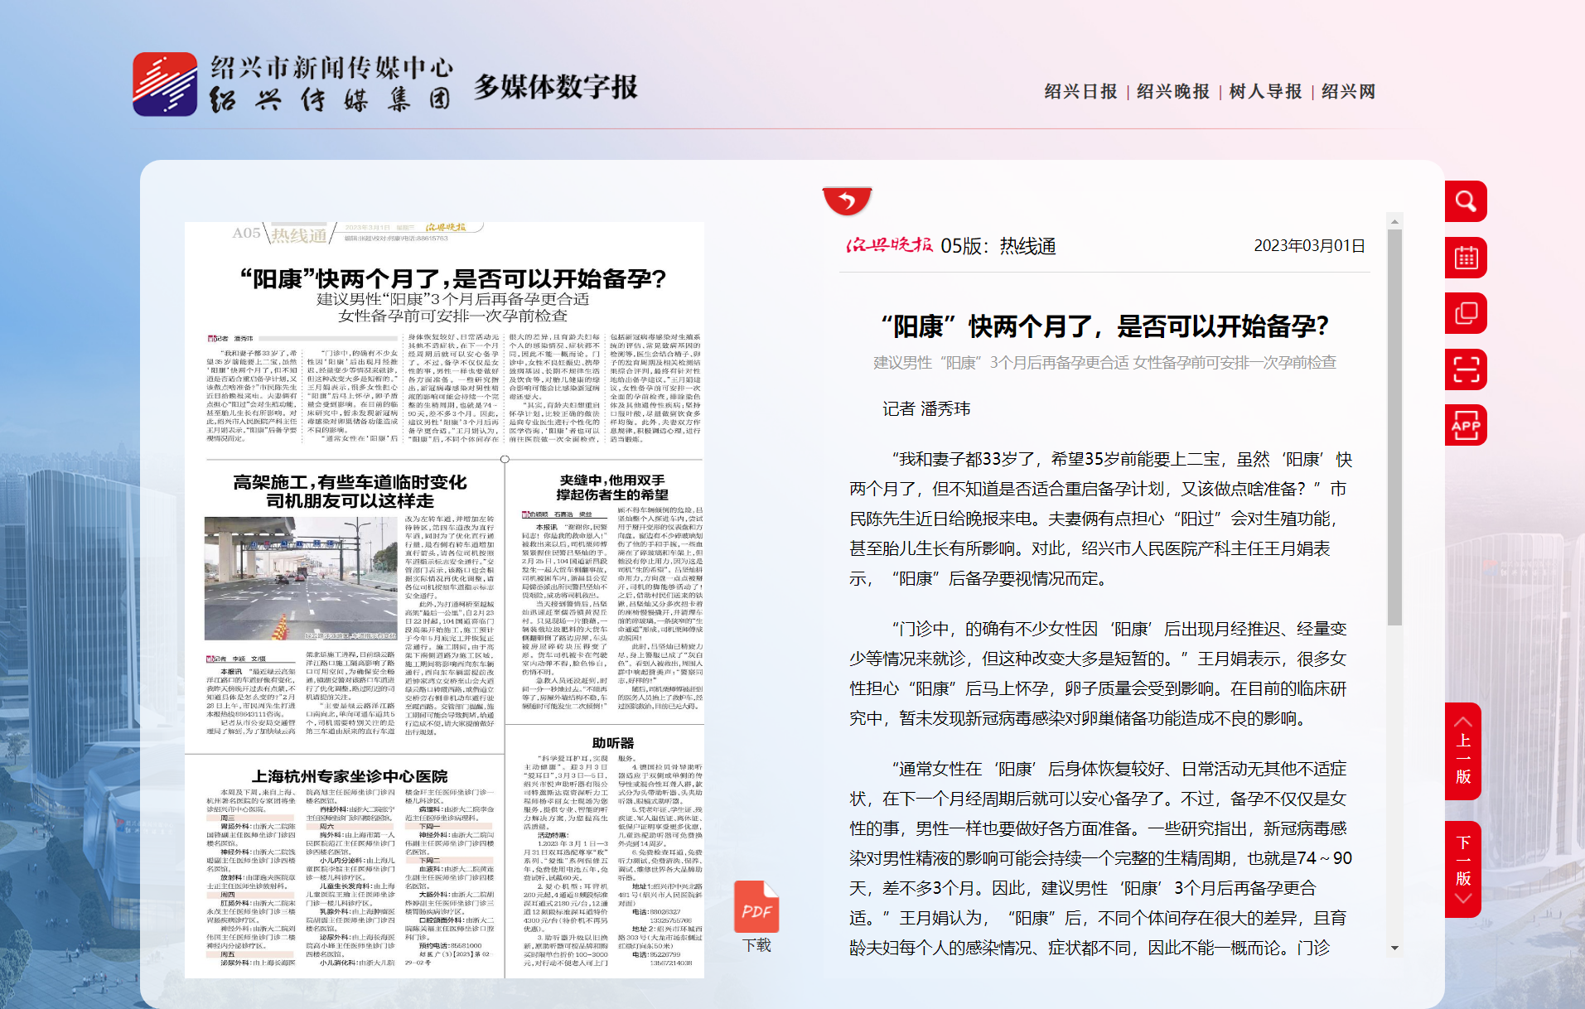Click the scan frame icon
This screenshot has height=1009, width=1585.
tap(1466, 369)
